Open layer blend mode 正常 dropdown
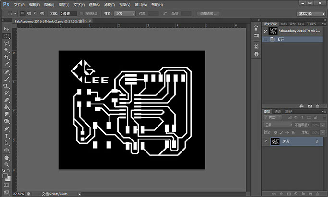 coord(278,125)
